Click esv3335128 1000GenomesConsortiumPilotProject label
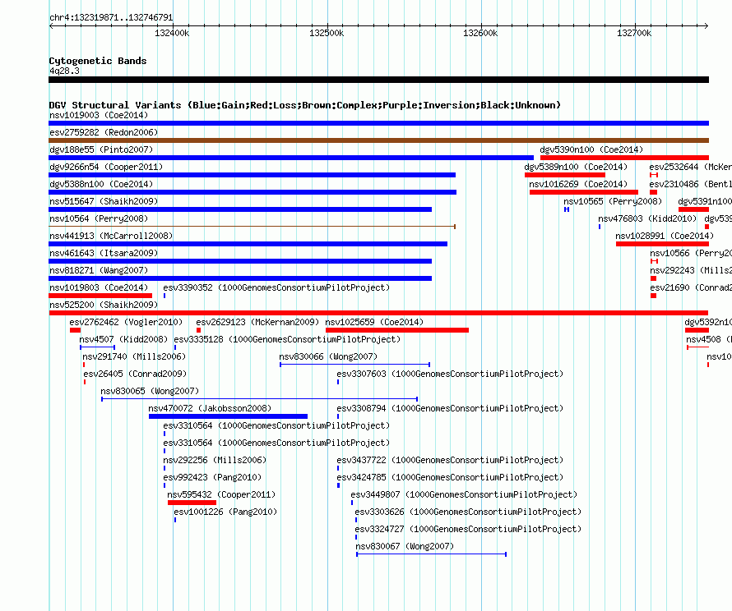Viewport: 732px width, 611px height. (287, 339)
